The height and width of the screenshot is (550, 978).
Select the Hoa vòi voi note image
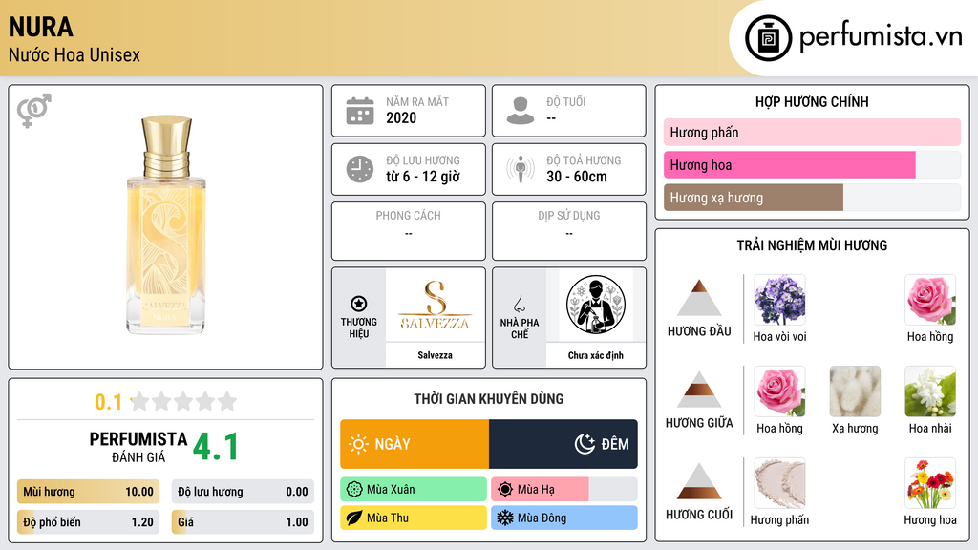(779, 300)
